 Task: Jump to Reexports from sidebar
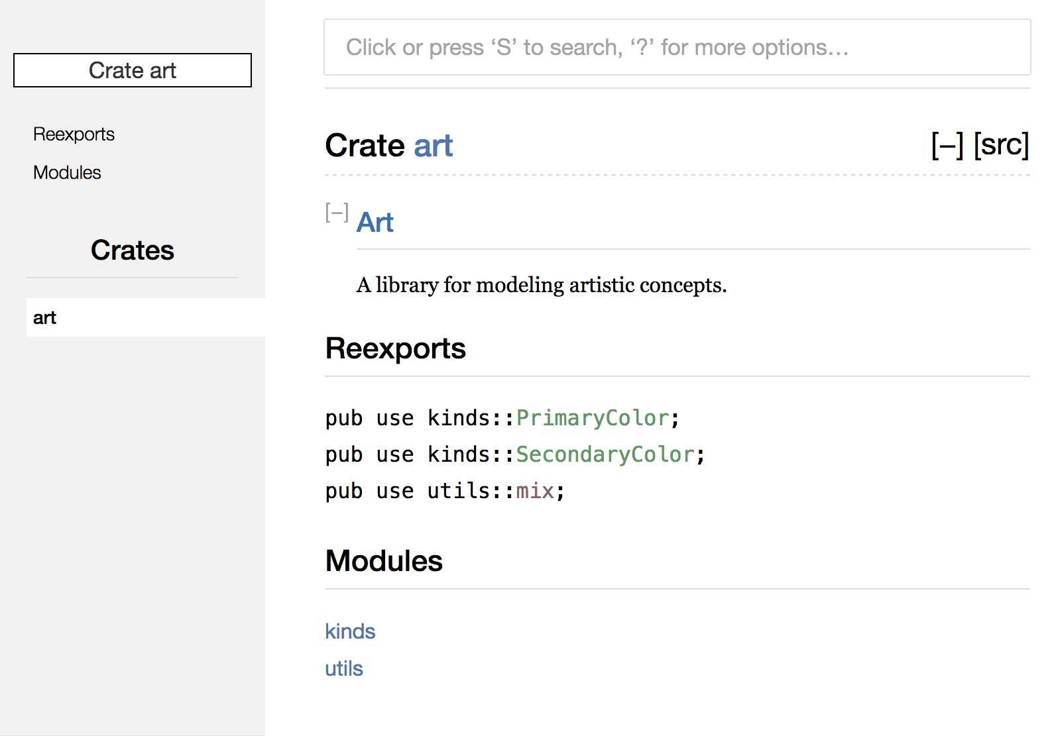point(74,134)
